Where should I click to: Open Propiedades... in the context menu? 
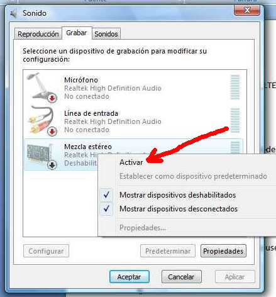[143, 228]
